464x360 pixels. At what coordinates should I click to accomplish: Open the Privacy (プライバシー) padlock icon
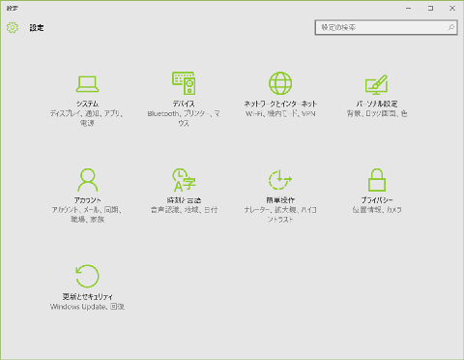pos(377,180)
